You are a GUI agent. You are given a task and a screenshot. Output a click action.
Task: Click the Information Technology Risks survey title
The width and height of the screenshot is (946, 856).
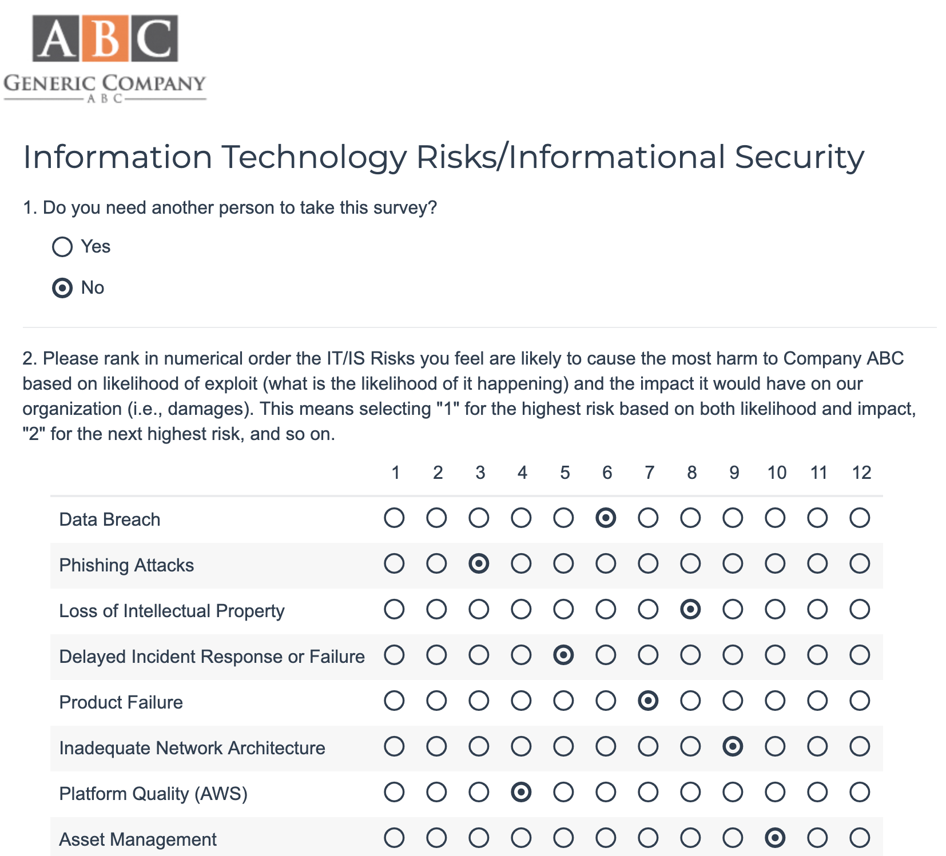[443, 157]
